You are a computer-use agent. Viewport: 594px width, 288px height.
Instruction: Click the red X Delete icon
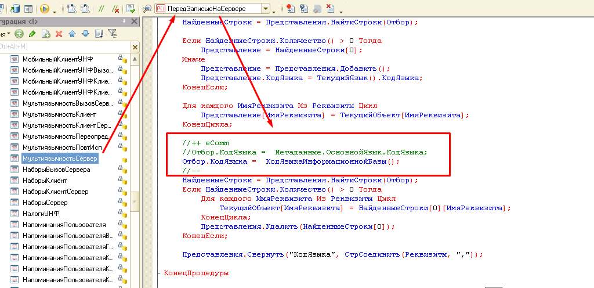point(59,34)
